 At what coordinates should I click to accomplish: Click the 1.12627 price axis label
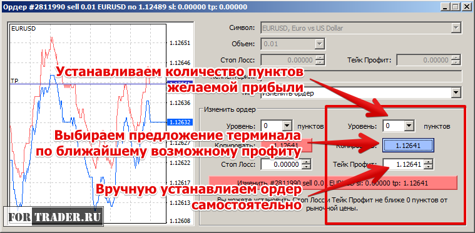coord(180,142)
